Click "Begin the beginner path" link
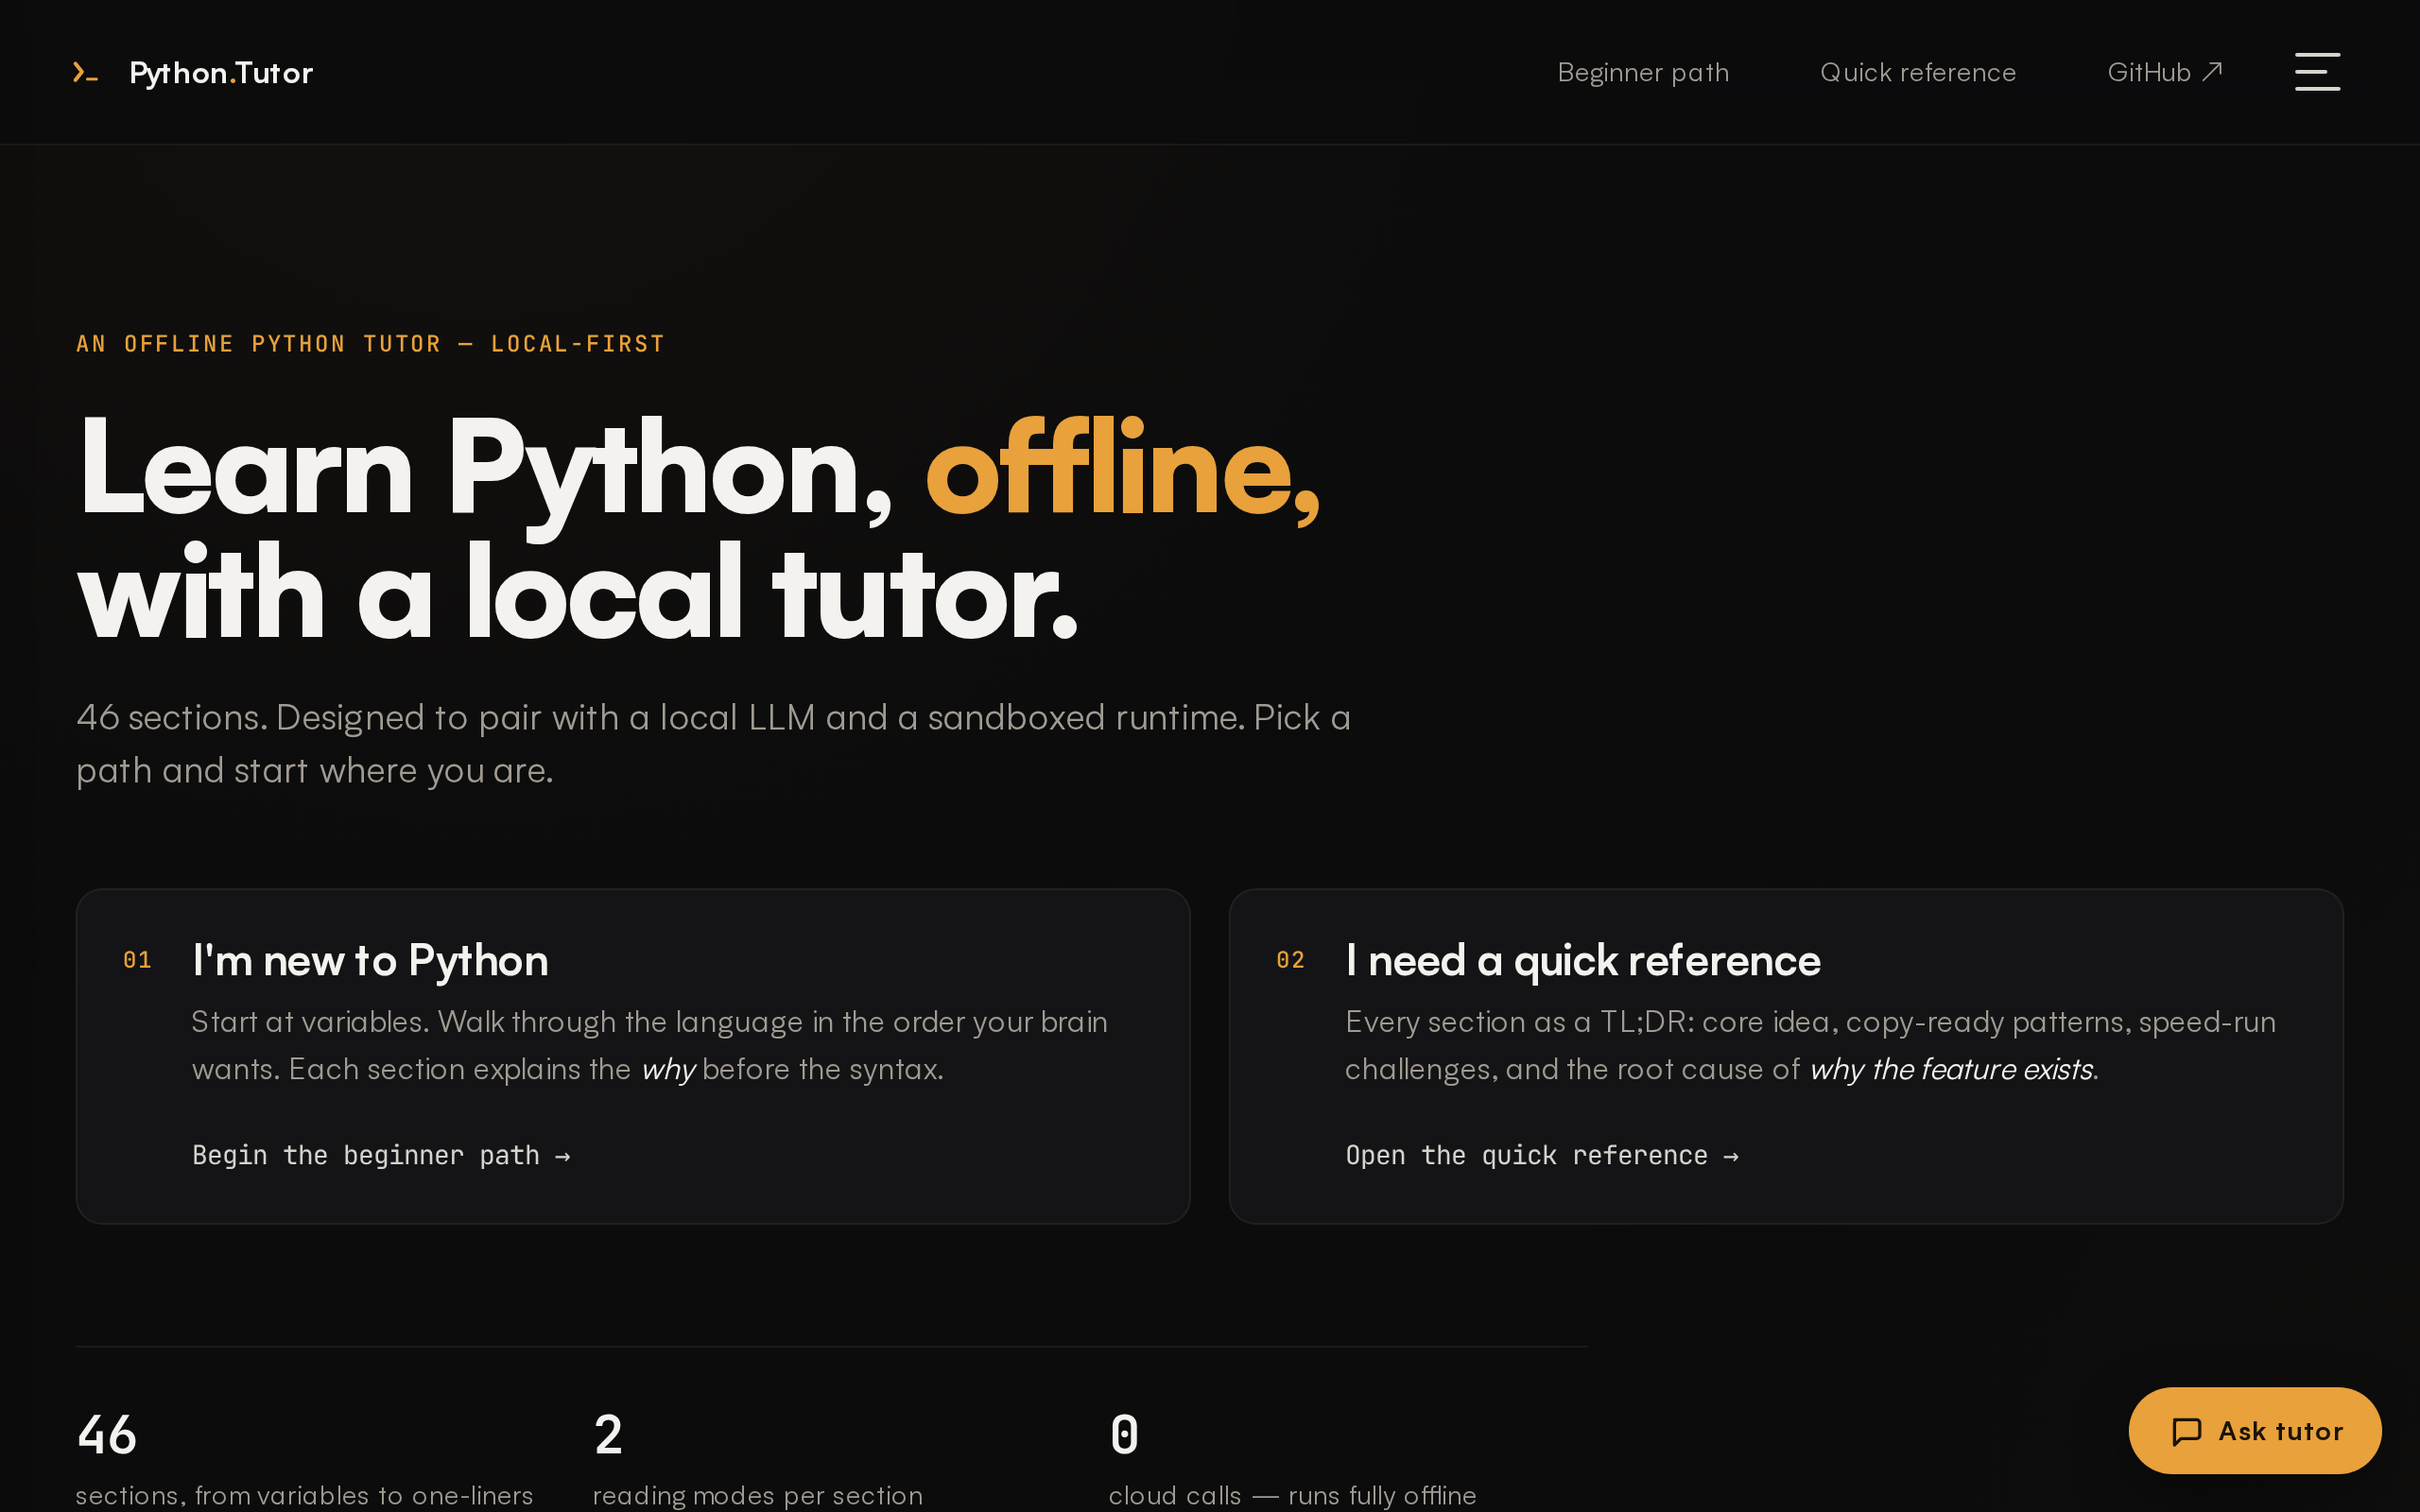Image resolution: width=2420 pixels, height=1512 pixels. click(x=381, y=1155)
